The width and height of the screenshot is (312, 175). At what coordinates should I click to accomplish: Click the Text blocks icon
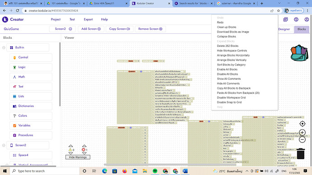coord(14,87)
